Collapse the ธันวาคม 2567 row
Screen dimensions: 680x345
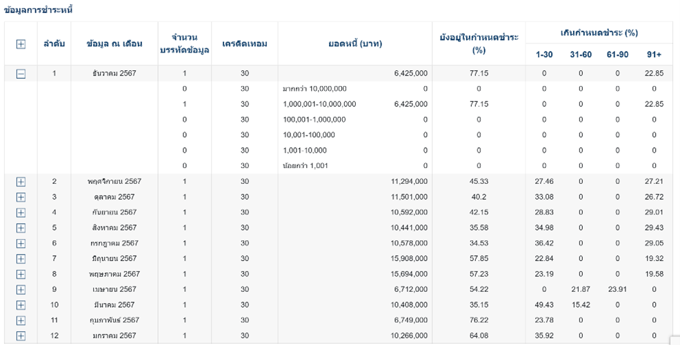tap(21, 74)
